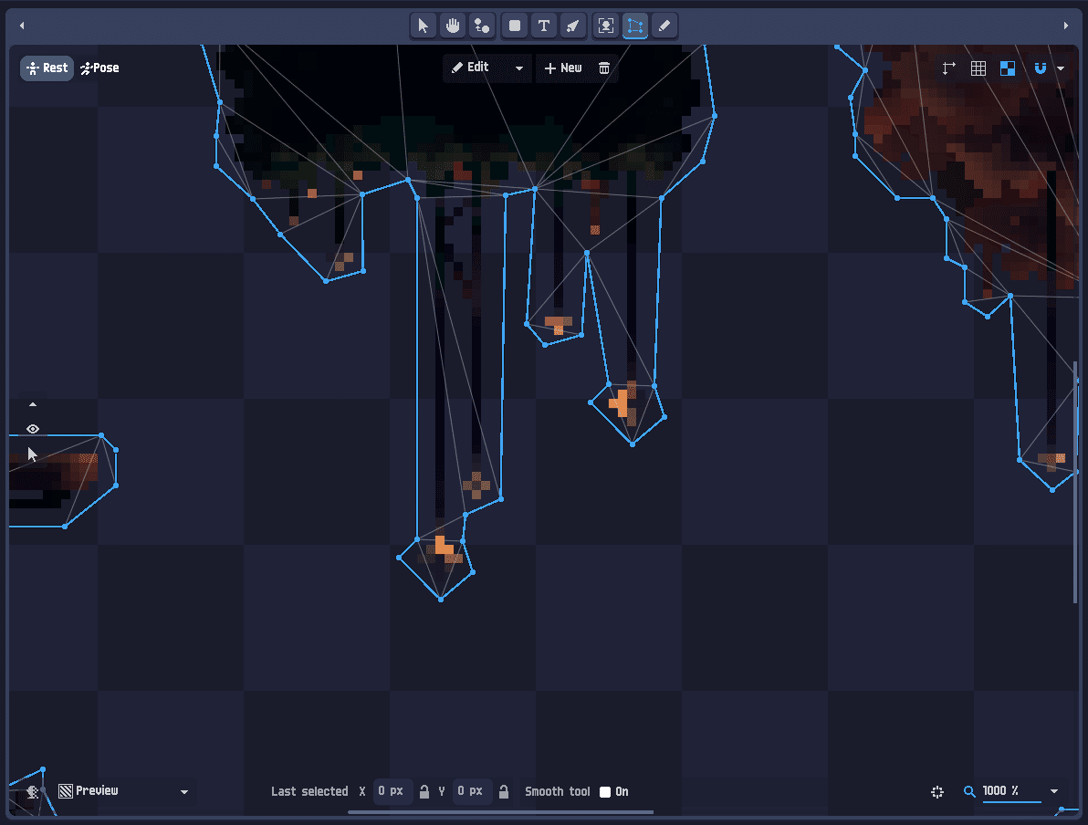Expand the Preview dropdown

[x=183, y=792]
